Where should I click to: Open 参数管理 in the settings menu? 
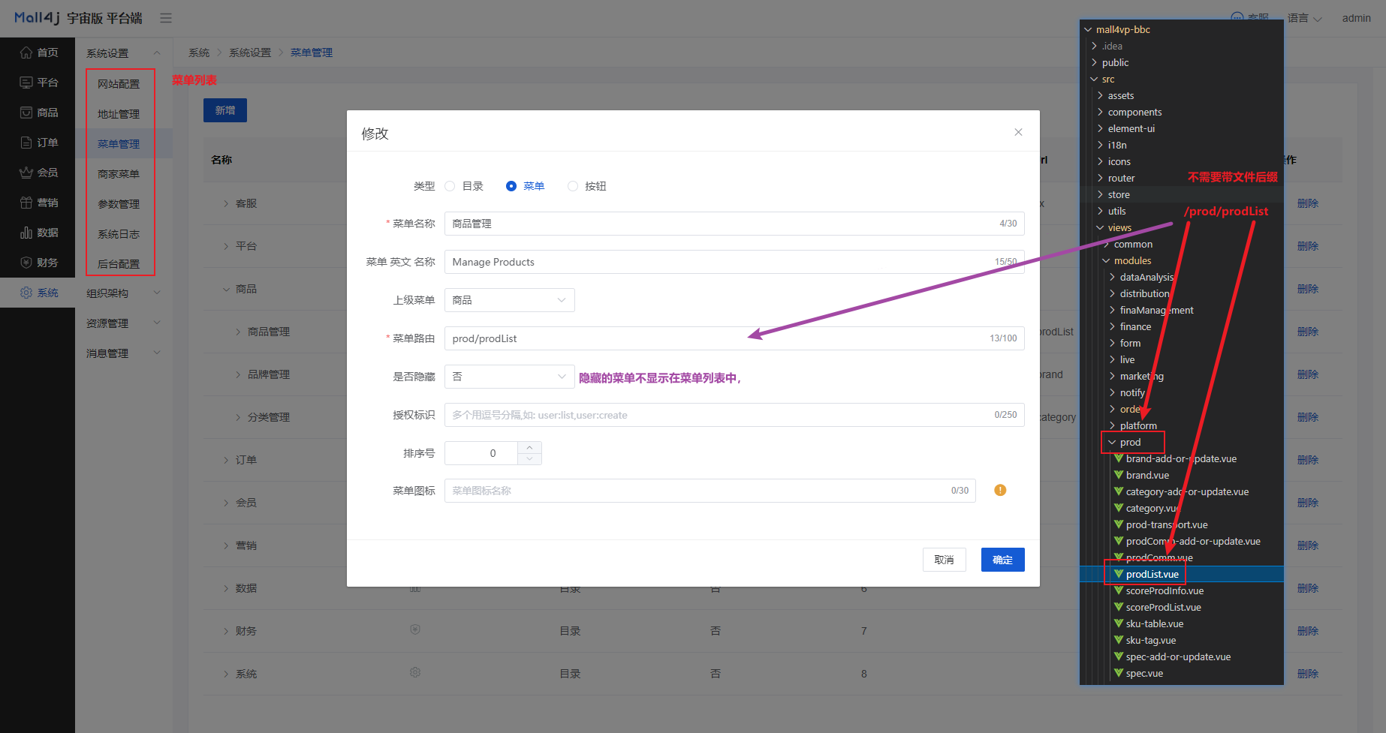pos(119,204)
